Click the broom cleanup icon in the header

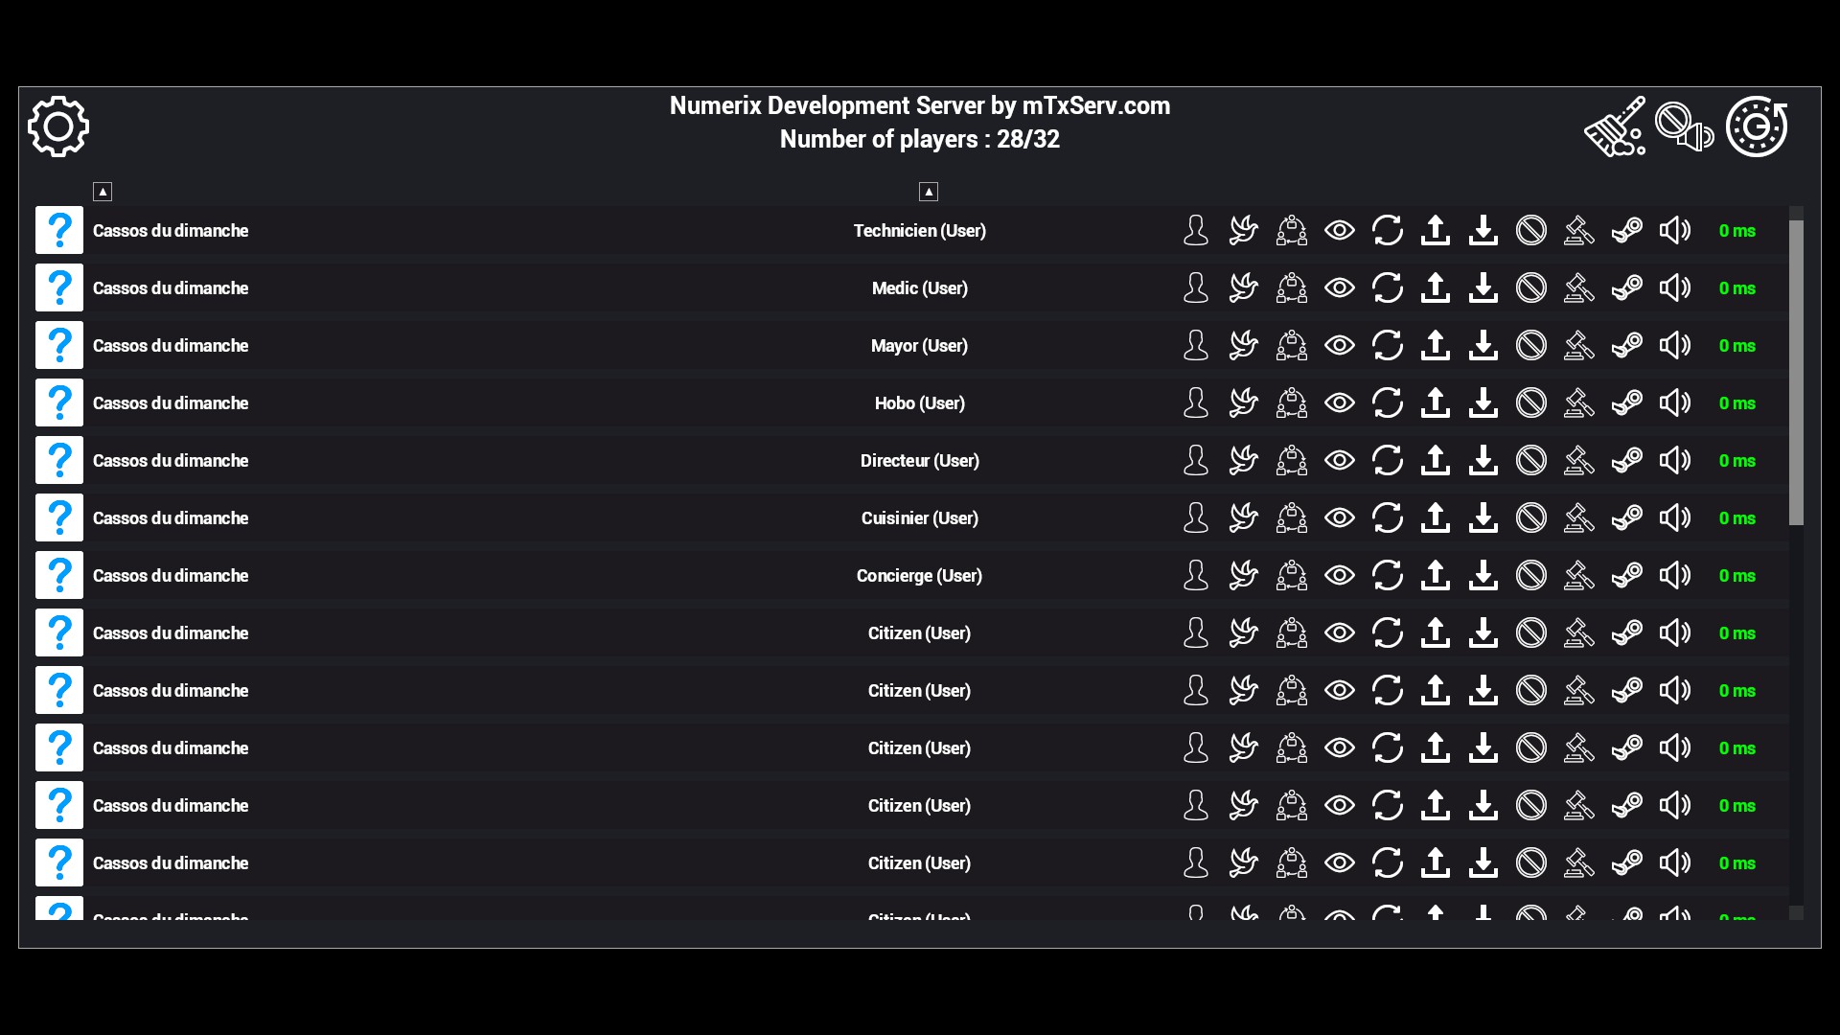(1615, 126)
